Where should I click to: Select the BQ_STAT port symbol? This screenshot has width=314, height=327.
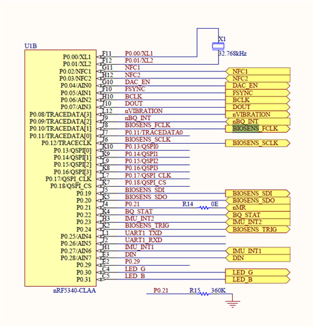[257, 215]
